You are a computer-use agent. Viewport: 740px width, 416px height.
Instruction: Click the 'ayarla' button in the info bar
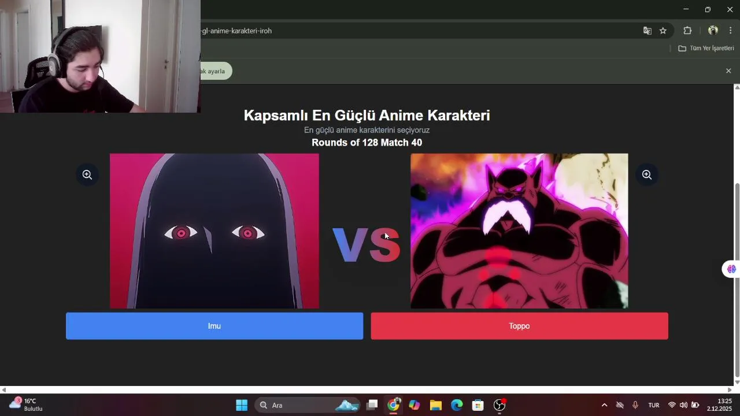click(x=216, y=71)
